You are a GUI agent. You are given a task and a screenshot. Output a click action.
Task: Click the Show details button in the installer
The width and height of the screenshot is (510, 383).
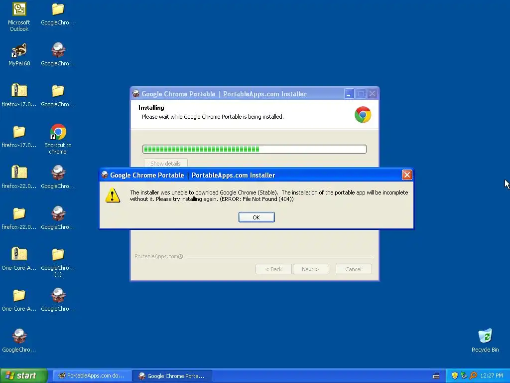click(165, 163)
